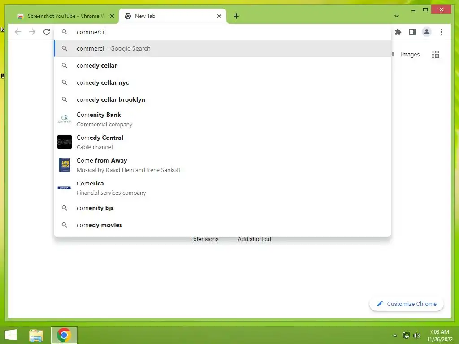The width and height of the screenshot is (459, 344).
Task: Click the Customize Chrome button
Action: (x=407, y=304)
